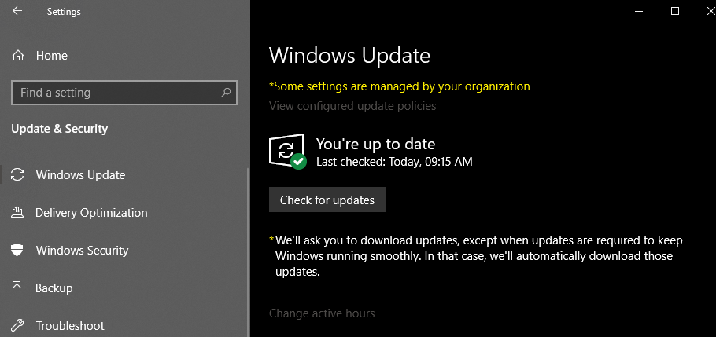Maximize the Settings window
The height and width of the screenshot is (337, 716).
[x=674, y=11]
